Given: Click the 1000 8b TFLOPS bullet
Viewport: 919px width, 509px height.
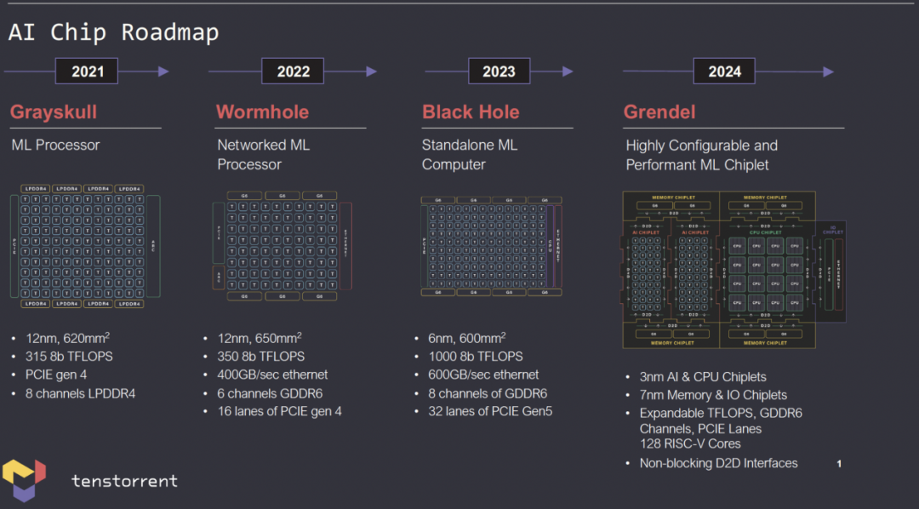Looking at the screenshot, I should 476,356.
